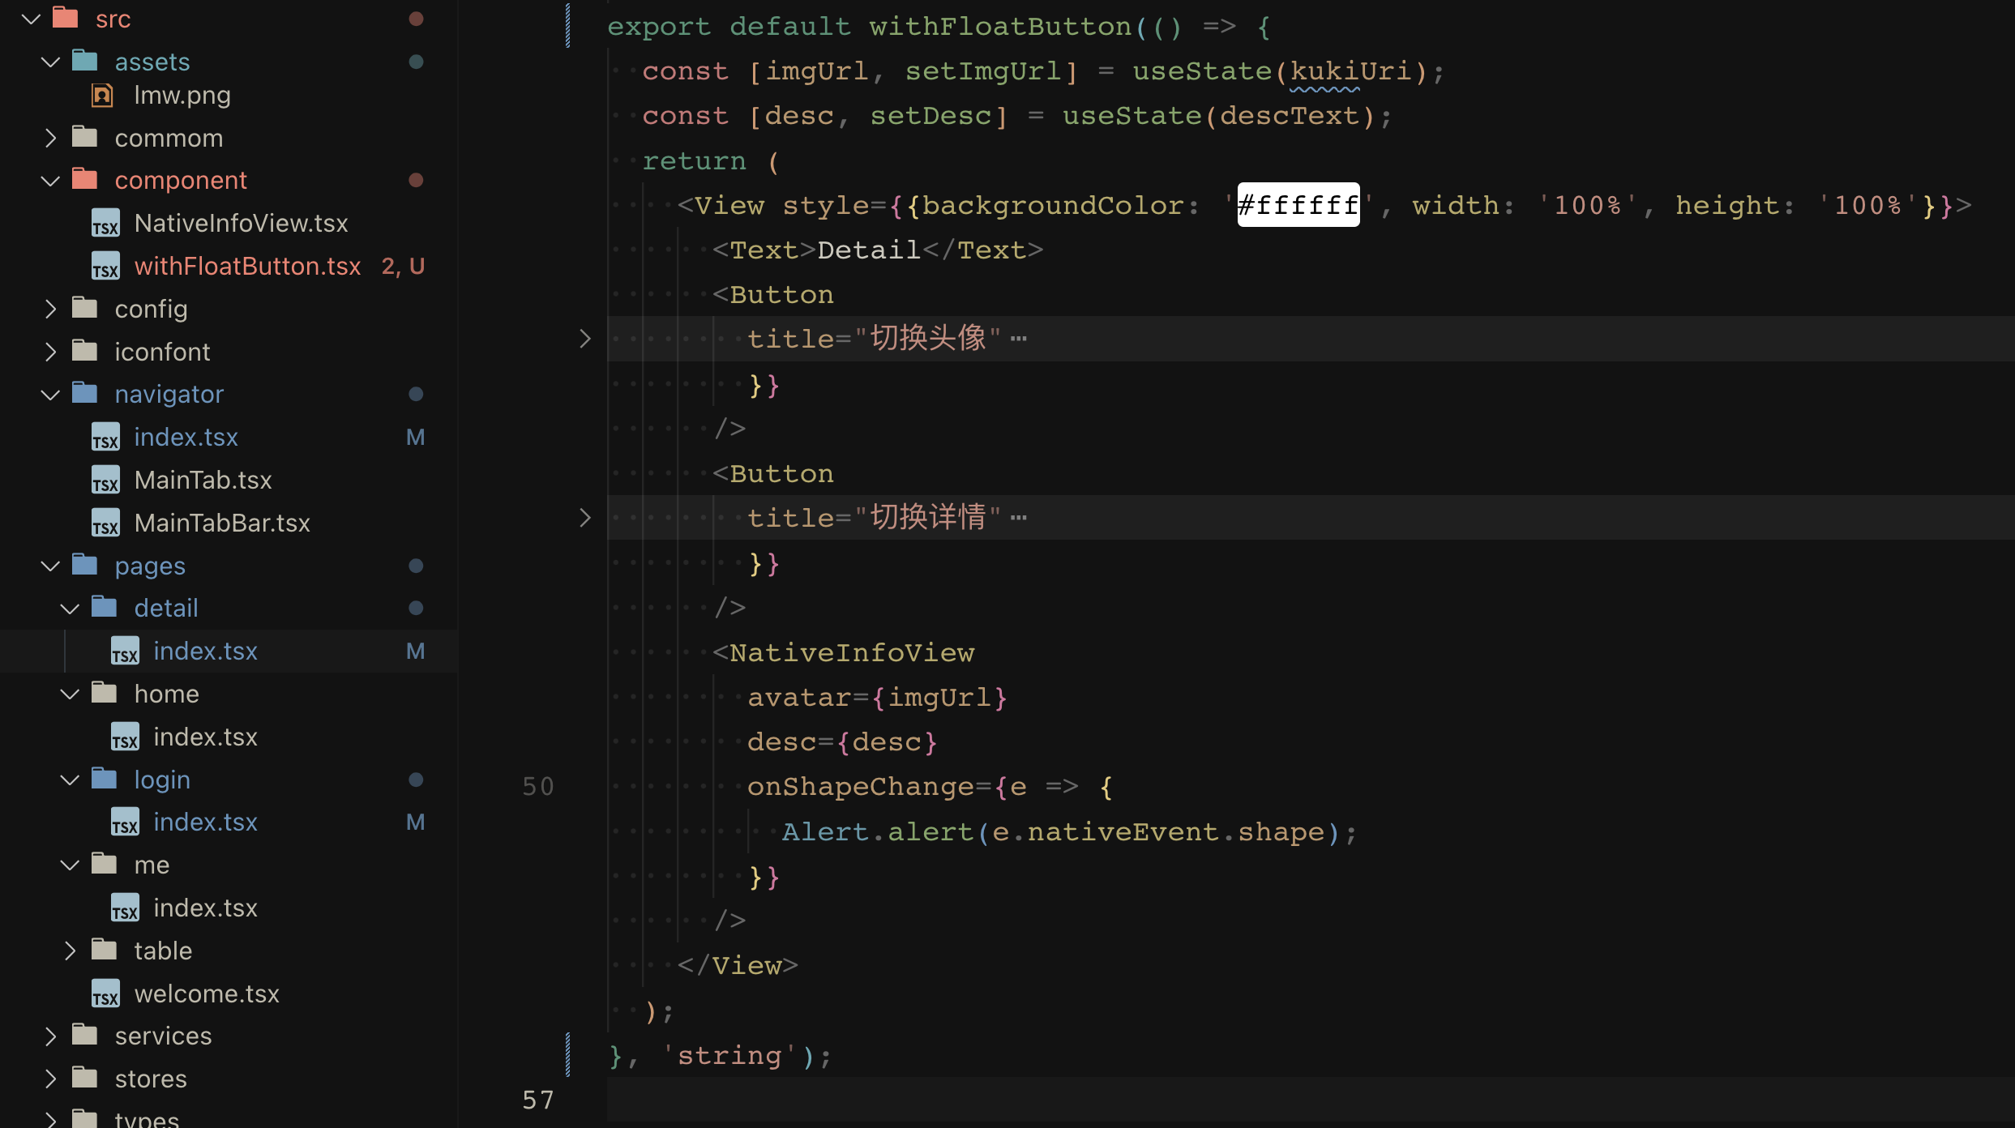Click the assets folder icon
This screenshot has height=1128, width=2015.
coord(85,61)
